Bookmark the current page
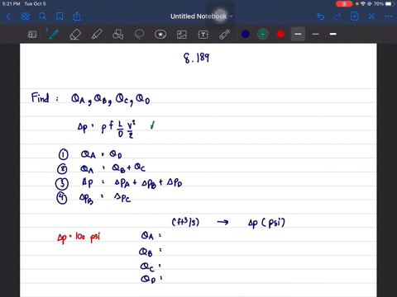 (60, 16)
